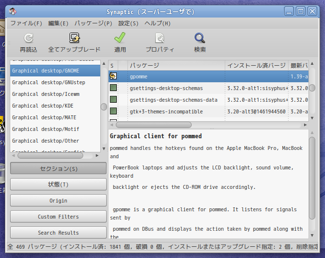Viewport: 325px width, 258px height.
Task: Click installed version 3.20-alt3@1461944560
Action: 256,111
